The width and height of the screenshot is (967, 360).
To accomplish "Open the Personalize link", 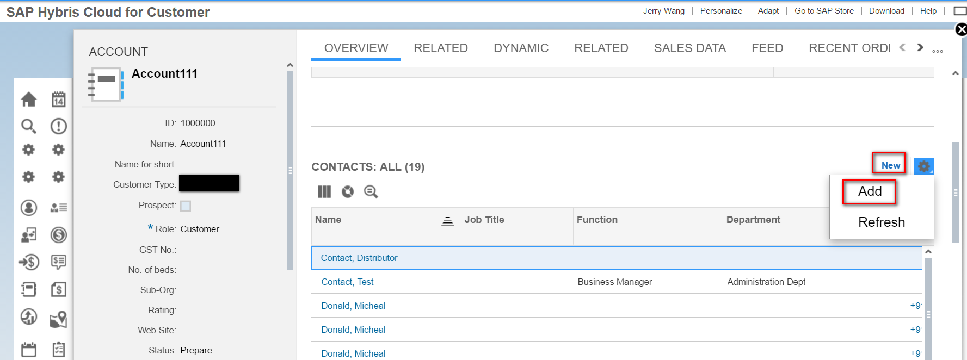I will (x=721, y=11).
